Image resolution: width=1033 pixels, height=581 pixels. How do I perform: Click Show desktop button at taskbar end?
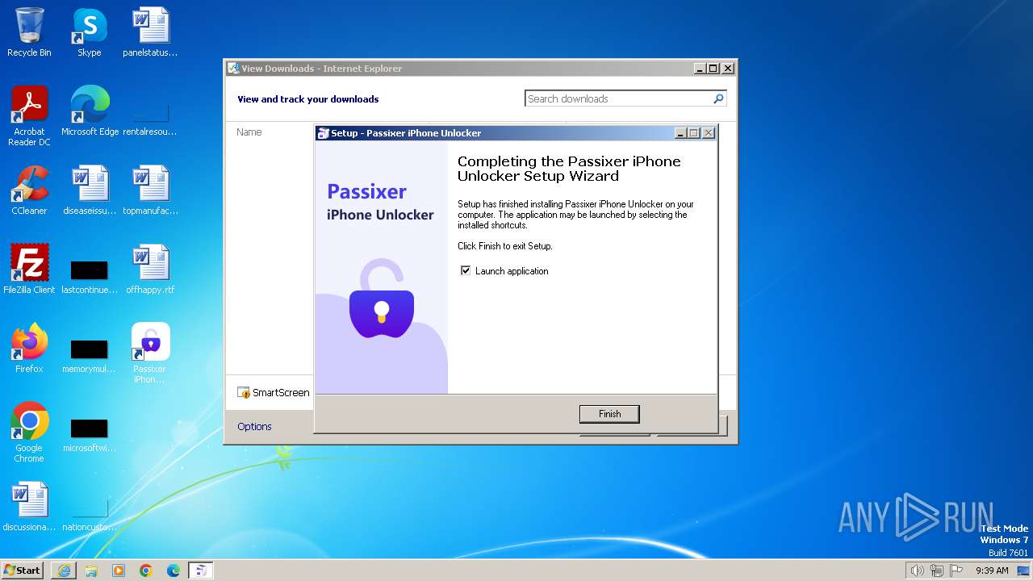pos(1023,571)
